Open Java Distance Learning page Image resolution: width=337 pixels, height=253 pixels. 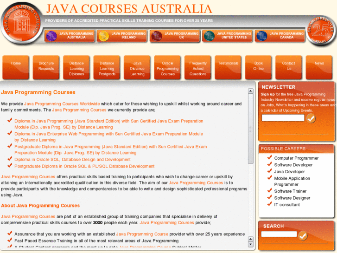[137, 68]
